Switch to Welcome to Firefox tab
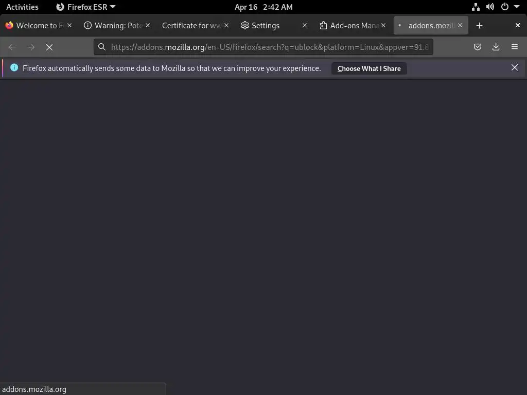The height and width of the screenshot is (395, 527). 39,26
